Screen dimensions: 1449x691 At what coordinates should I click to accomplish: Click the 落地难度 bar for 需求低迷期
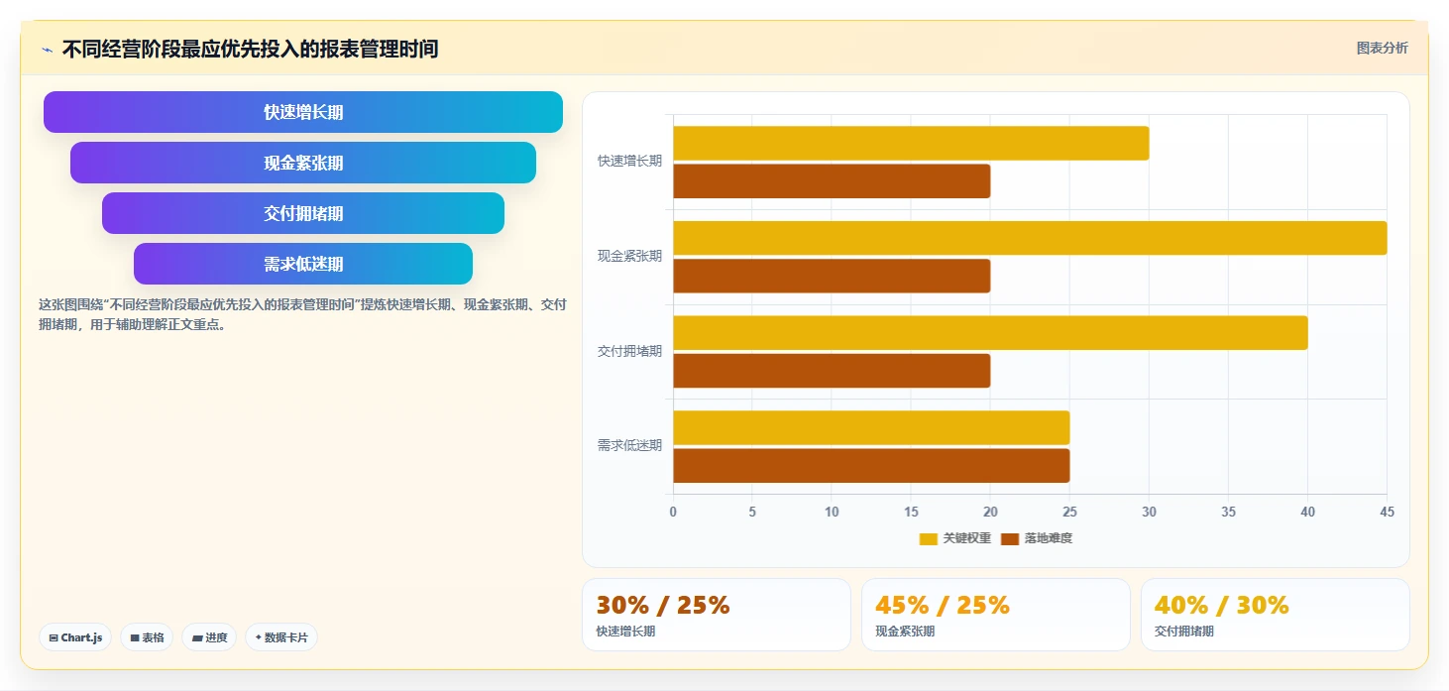(x=871, y=465)
